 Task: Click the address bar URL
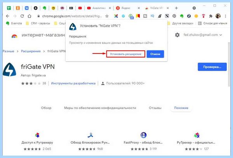pyautogui.click(x=72, y=16)
